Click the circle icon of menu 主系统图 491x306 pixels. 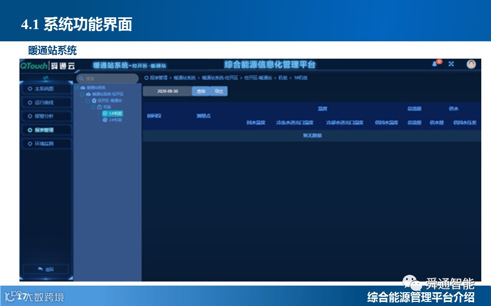click(30, 89)
